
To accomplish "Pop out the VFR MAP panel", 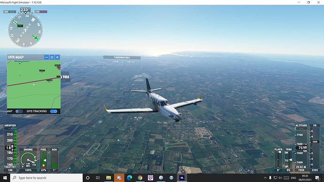I will click(x=52, y=57).
